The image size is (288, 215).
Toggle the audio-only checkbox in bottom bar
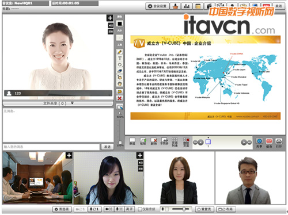[x=140, y=209]
